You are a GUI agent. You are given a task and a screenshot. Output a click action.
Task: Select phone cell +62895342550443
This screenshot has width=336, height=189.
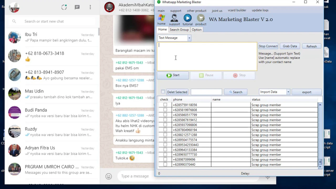[x=192, y=145]
